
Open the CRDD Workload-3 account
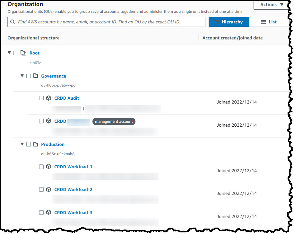(x=73, y=213)
